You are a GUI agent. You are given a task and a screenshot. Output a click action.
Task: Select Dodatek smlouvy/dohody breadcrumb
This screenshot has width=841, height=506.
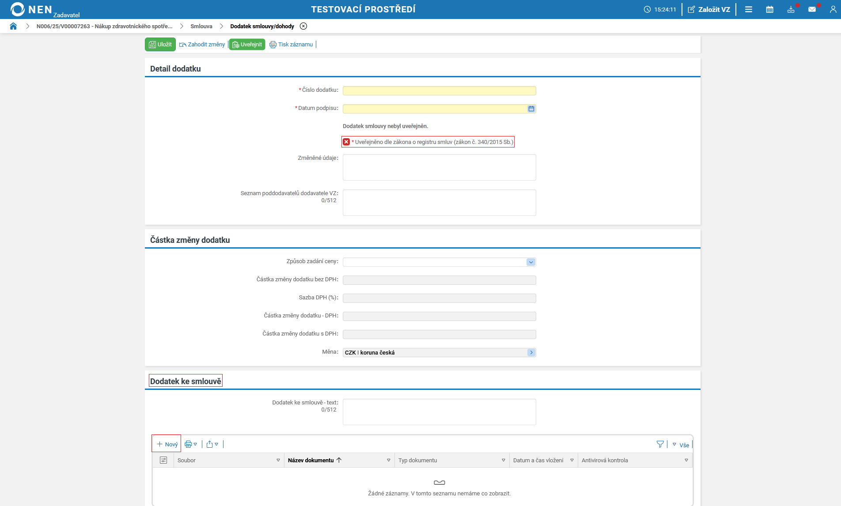pos(262,26)
